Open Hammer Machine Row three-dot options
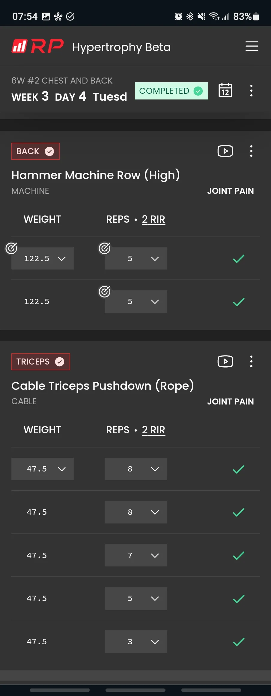Viewport: 271px width, 696px height. click(251, 151)
